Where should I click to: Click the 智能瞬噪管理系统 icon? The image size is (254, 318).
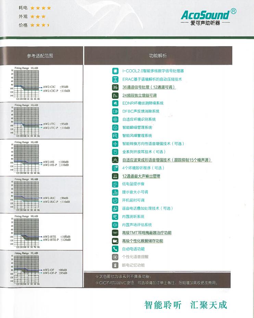pos(115,128)
